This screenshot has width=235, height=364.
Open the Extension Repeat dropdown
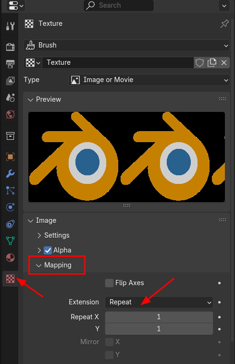(x=159, y=302)
